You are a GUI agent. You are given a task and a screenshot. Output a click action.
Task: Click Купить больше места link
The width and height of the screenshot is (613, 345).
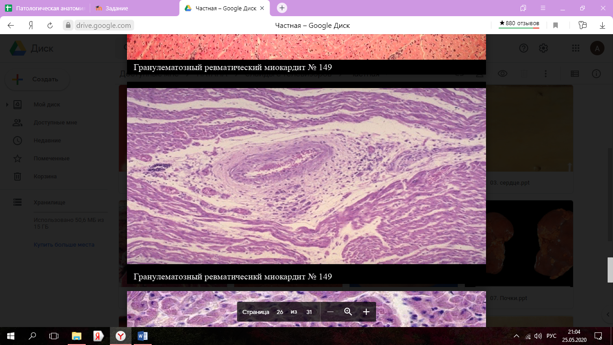point(64,245)
